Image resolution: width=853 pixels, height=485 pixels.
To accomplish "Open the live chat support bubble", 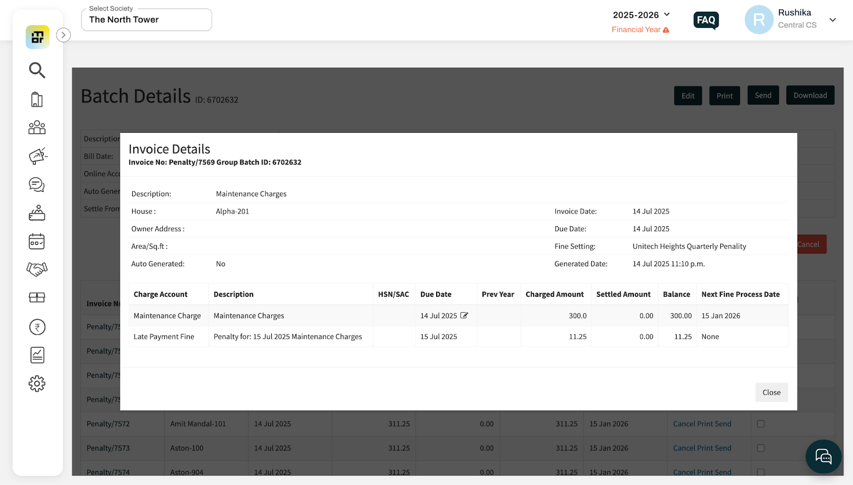I will pos(823,457).
